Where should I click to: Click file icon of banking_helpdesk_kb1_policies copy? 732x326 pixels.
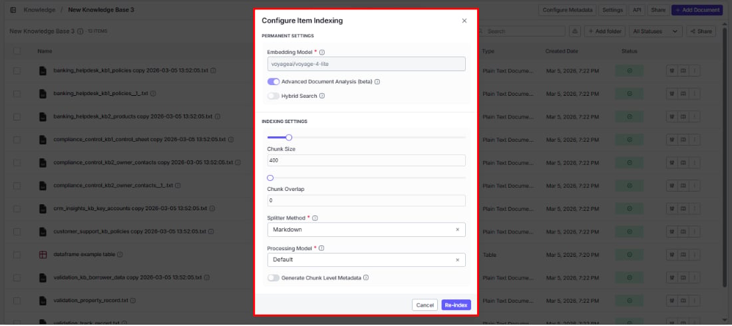tap(43, 71)
